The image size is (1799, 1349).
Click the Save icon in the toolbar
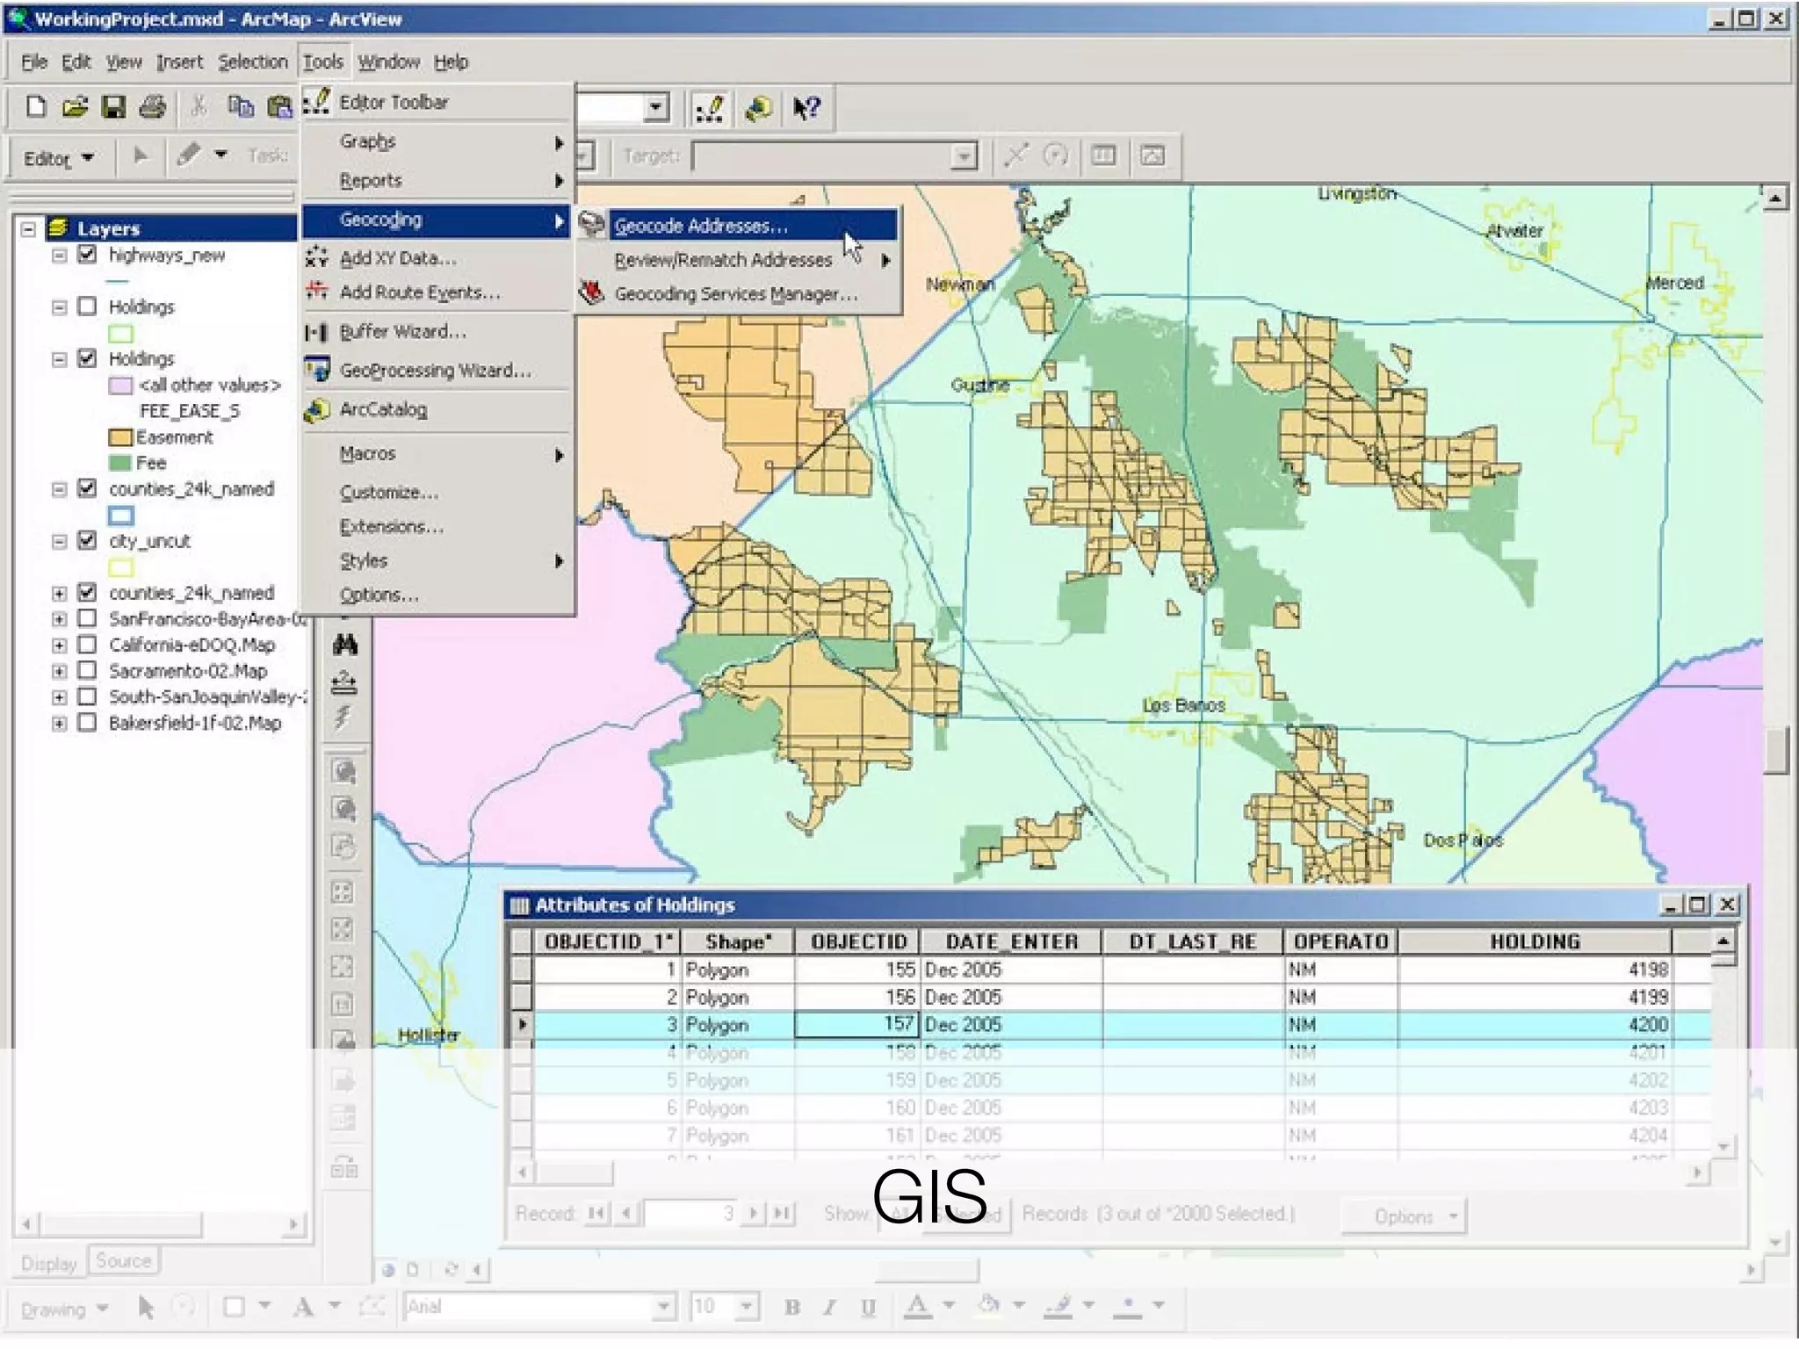click(113, 107)
